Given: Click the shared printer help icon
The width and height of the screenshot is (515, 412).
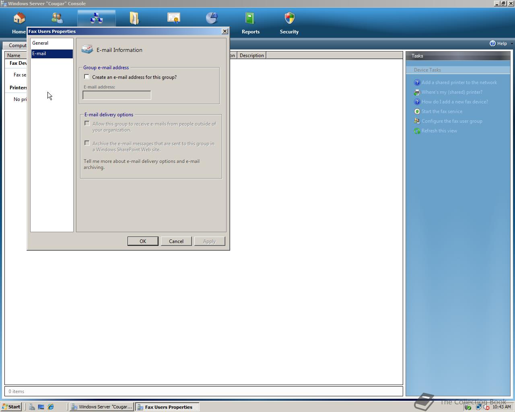Looking at the screenshot, I should coord(417,82).
